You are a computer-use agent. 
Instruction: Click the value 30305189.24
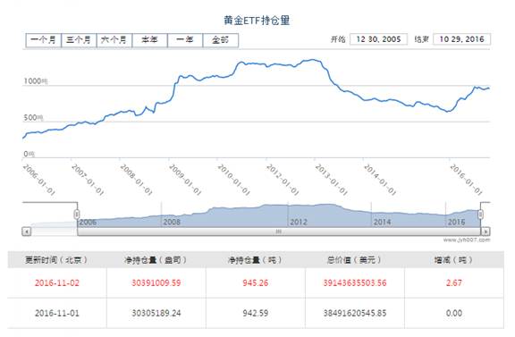coord(156,313)
